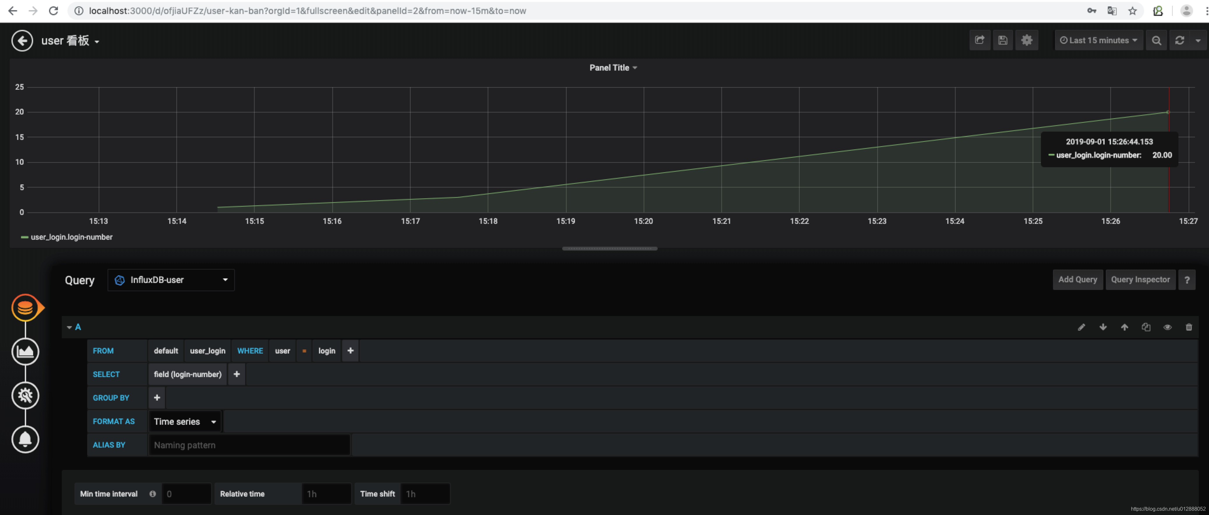Open the InfluxDB-user data source dropdown
Image resolution: width=1209 pixels, height=515 pixels.
click(171, 280)
